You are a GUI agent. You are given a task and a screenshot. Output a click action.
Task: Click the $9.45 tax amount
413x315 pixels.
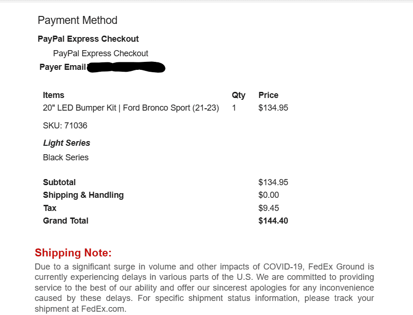[269, 208]
